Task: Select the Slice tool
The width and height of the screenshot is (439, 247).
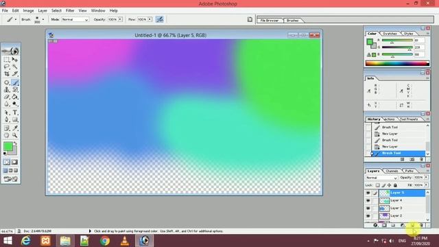Action: click(15, 74)
